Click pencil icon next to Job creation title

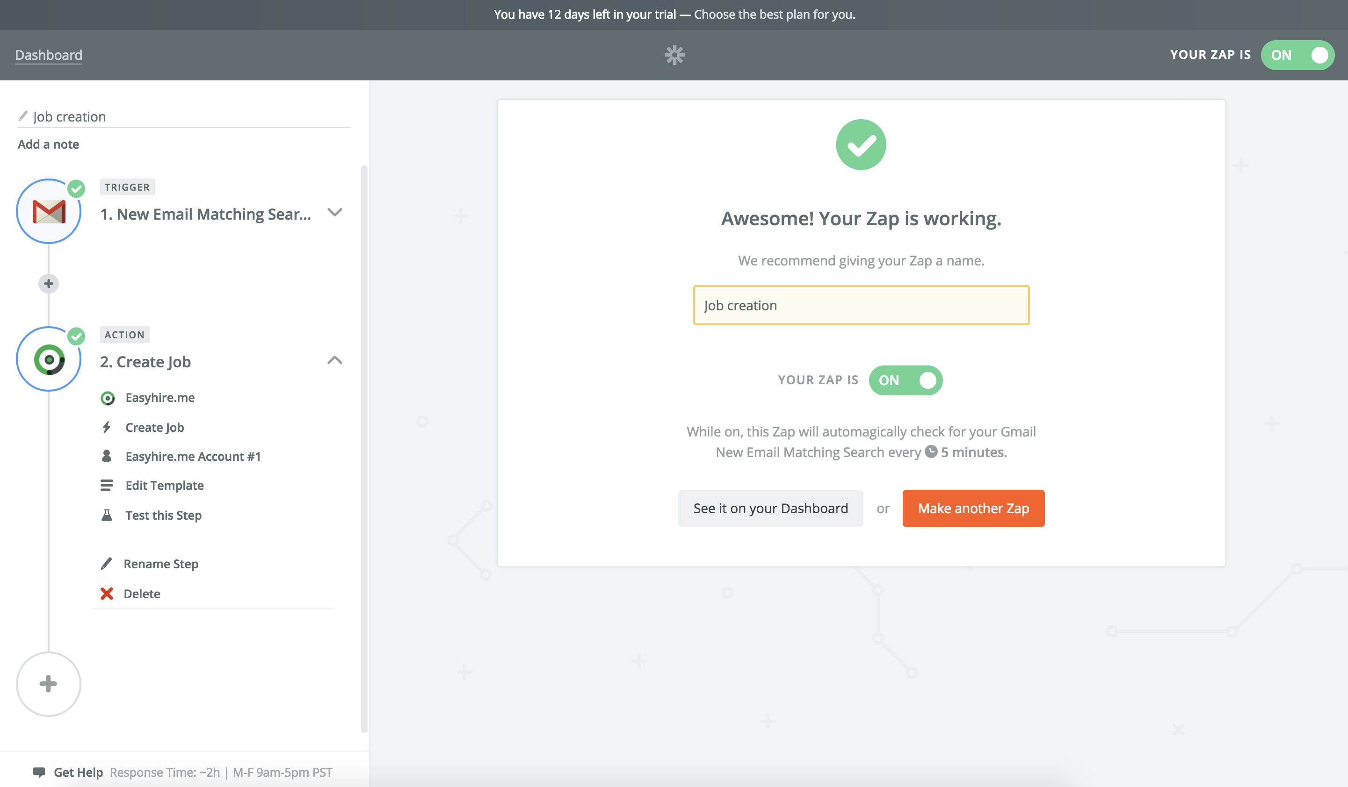[23, 116]
